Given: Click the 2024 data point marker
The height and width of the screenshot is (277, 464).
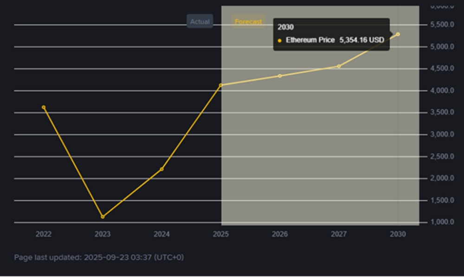Looking at the screenshot, I should pyautogui.click(x=161, y=169).
